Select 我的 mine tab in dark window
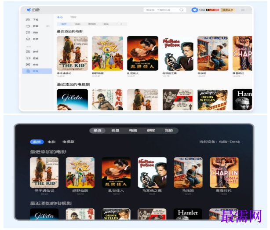The width and height of the screenshot is (270, 230). pos(169,131)
